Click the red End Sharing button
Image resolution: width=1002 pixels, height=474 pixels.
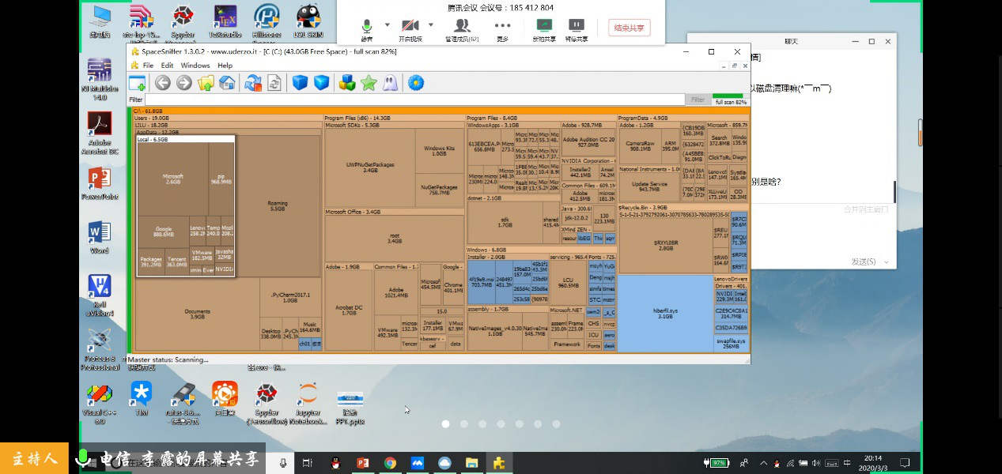(629, 28)
